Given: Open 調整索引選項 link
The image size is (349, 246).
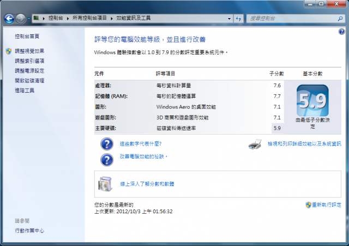Looking at the screenshot, I should tap(29, 61).
